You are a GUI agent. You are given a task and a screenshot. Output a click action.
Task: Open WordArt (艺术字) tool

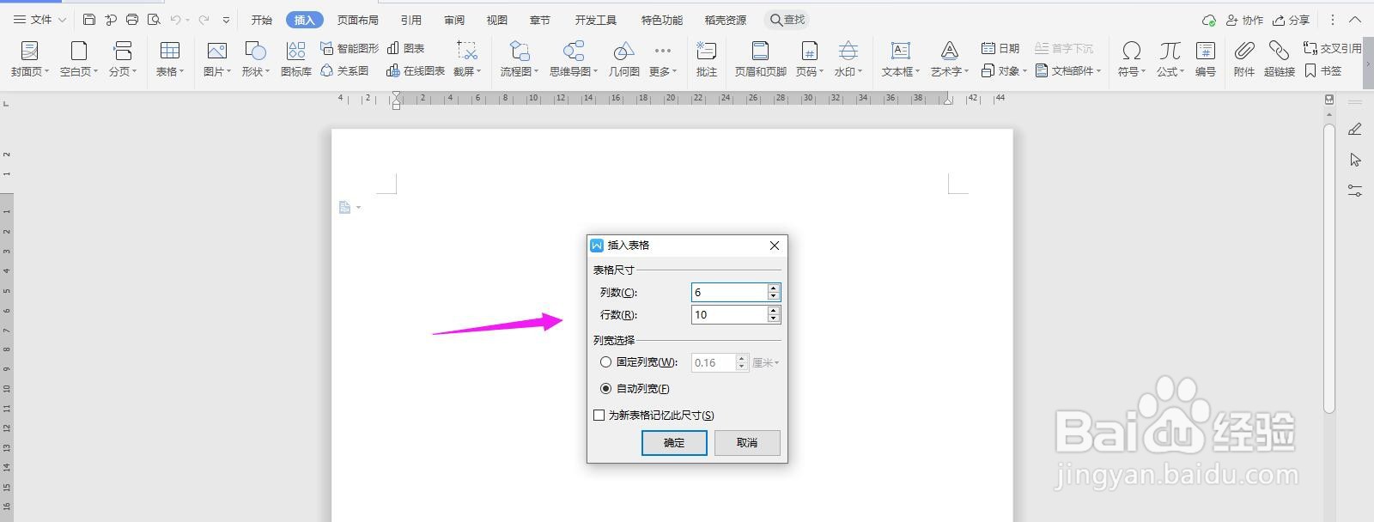[950, 58]
